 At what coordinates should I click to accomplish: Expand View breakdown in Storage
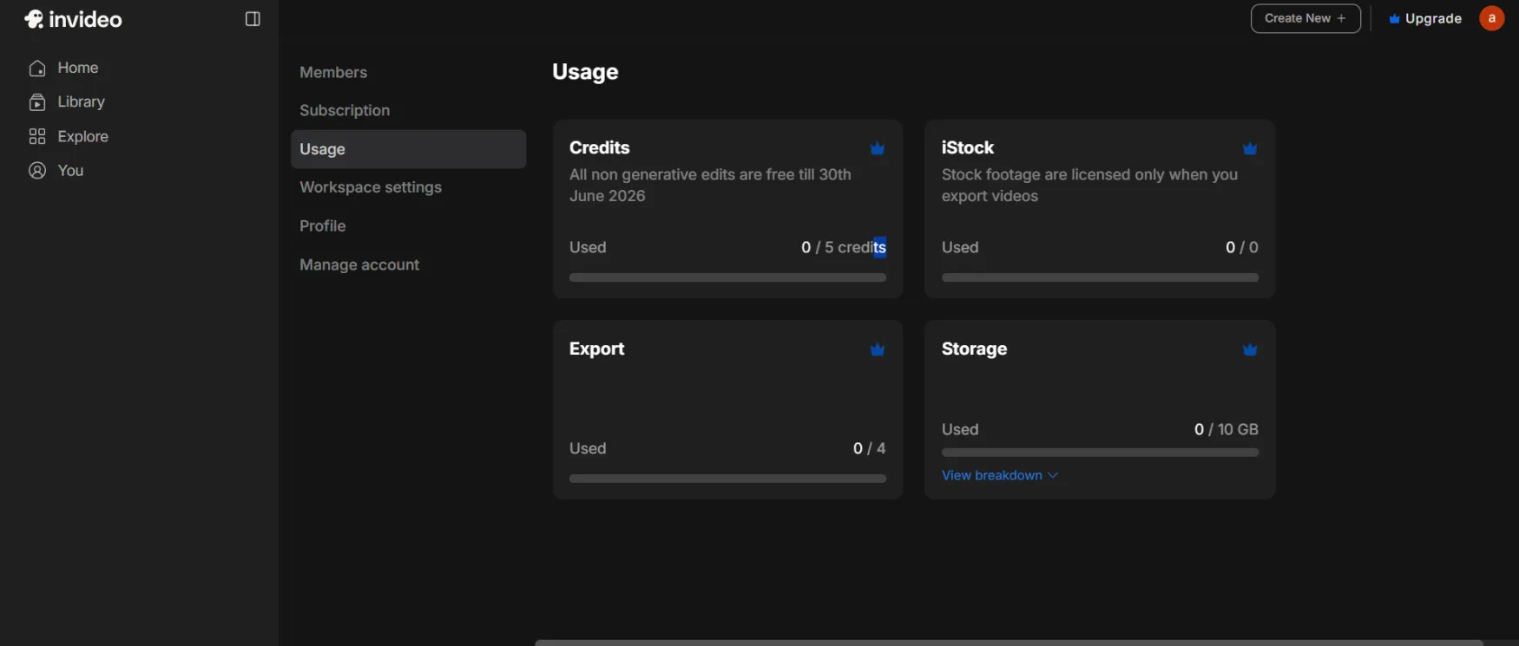[x=1000, y=475]
